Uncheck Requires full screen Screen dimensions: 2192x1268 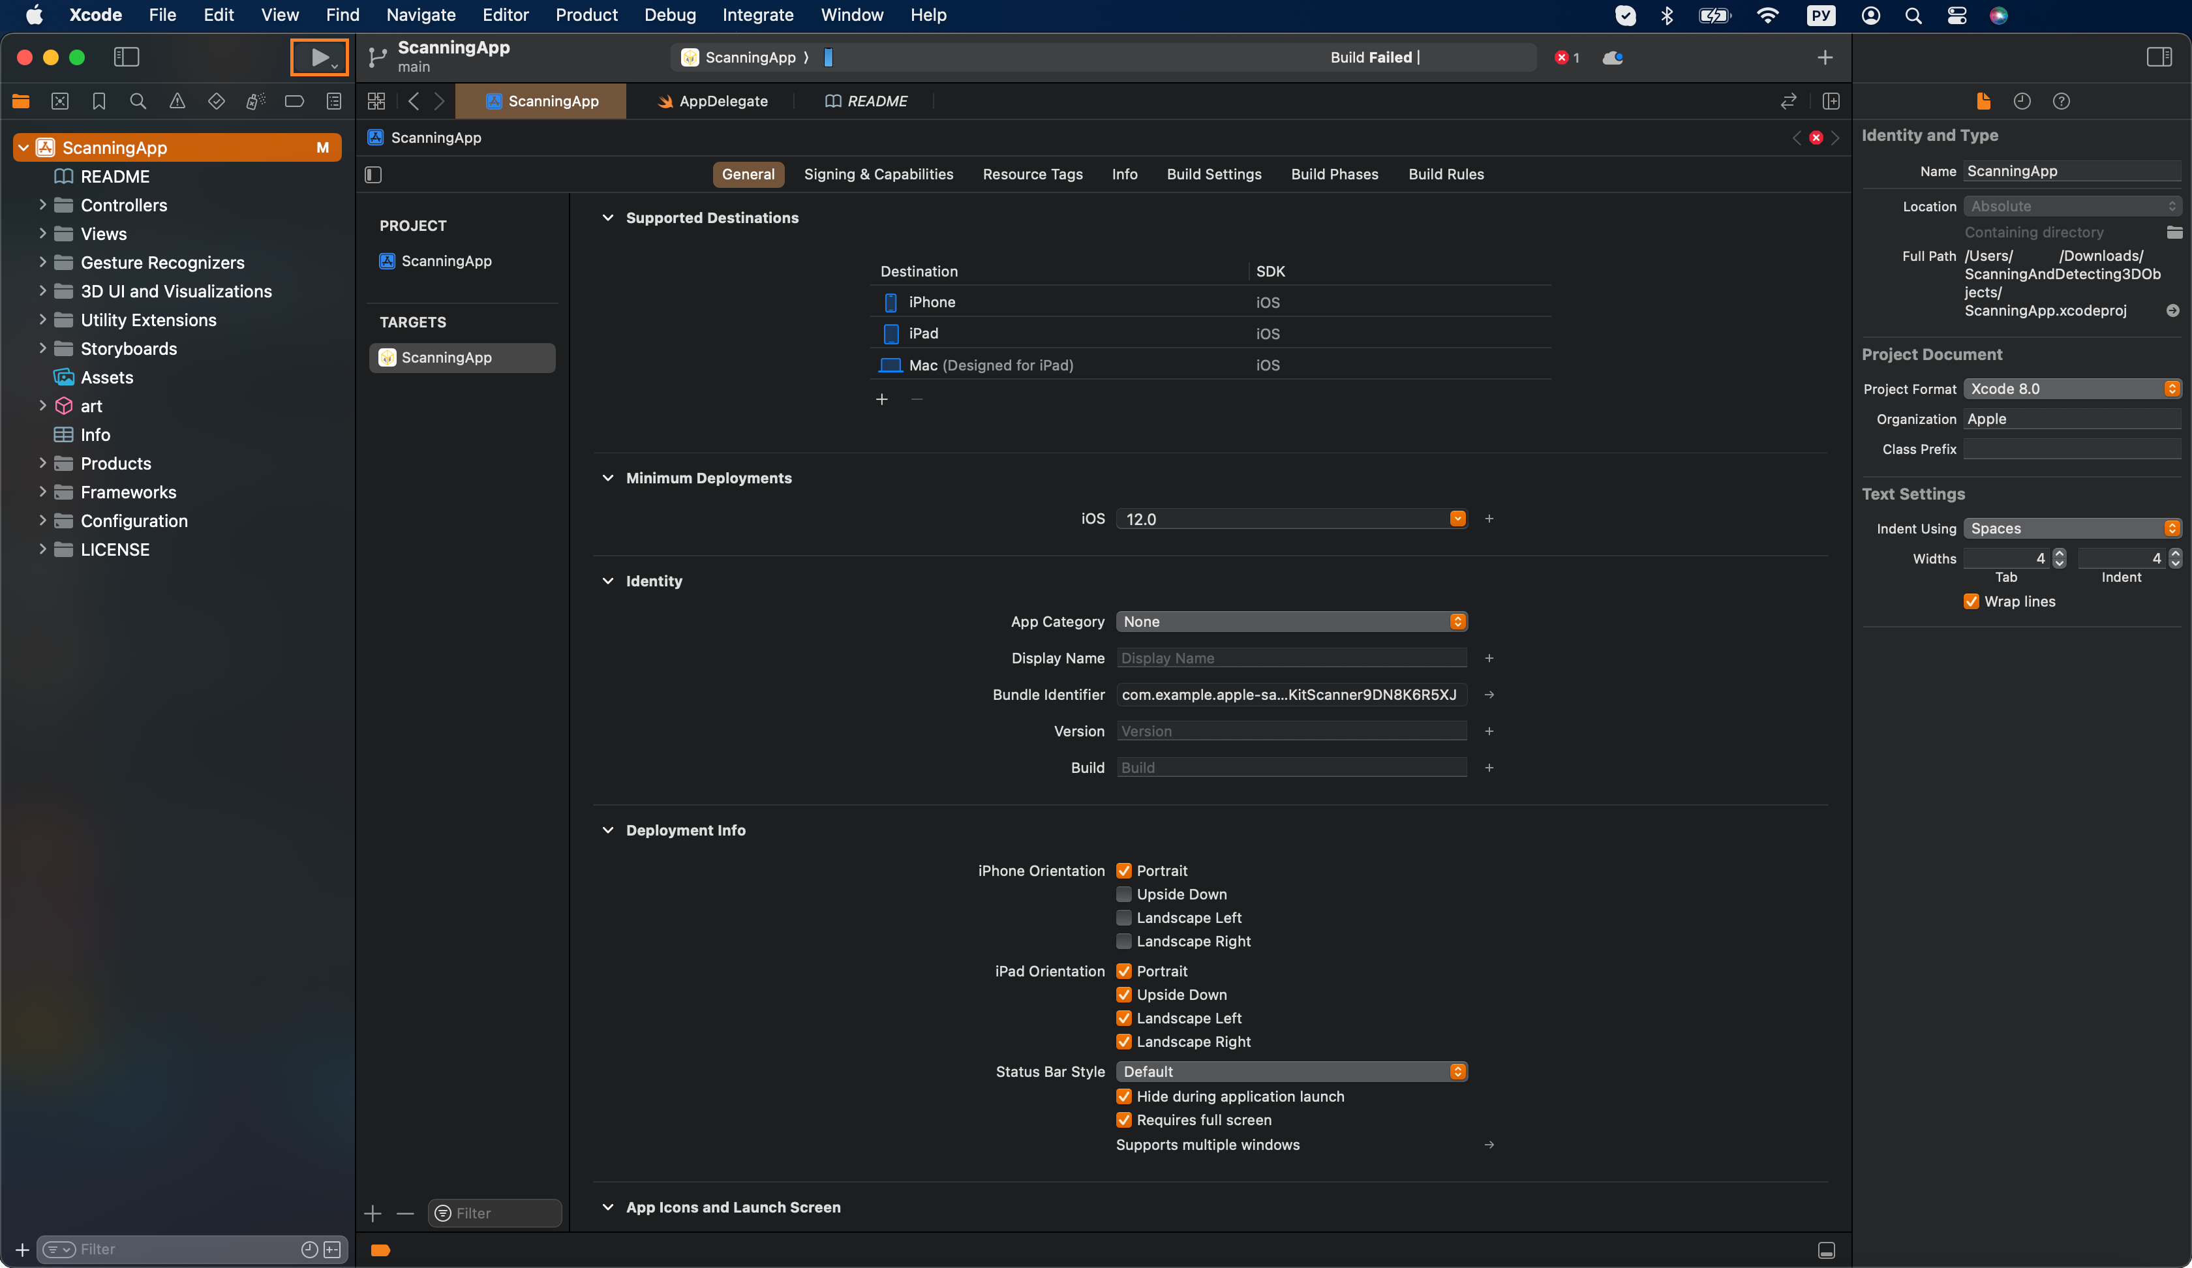point(1124,1120)
